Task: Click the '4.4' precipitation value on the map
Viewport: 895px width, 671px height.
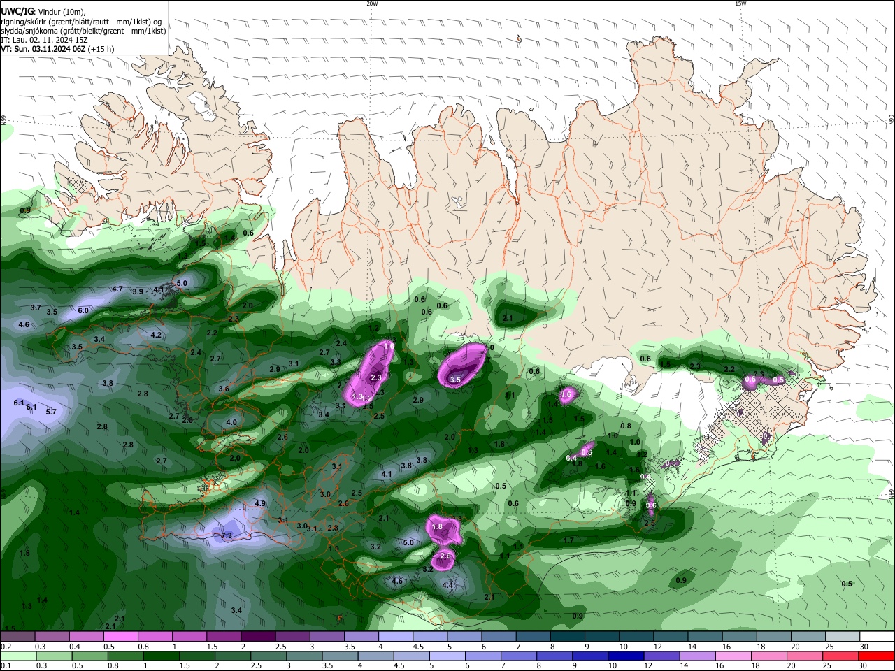Action: point(448,586)
